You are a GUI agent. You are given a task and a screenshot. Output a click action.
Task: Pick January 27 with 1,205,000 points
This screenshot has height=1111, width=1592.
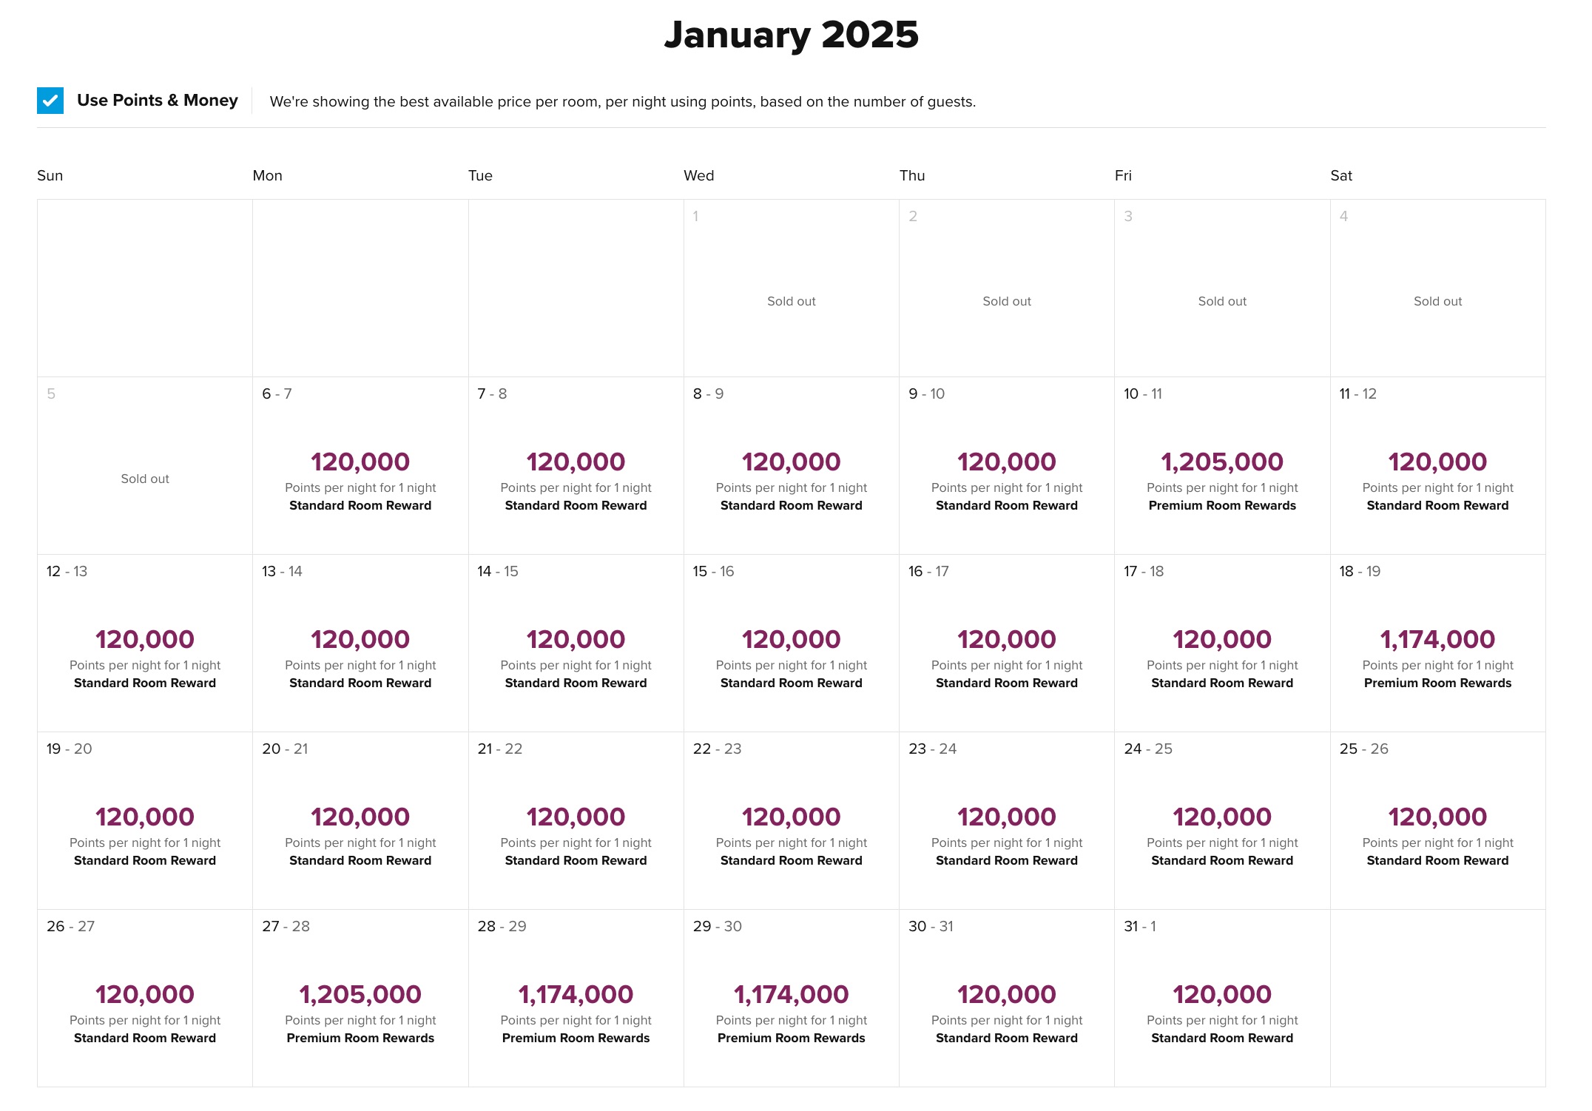[360, 999]
